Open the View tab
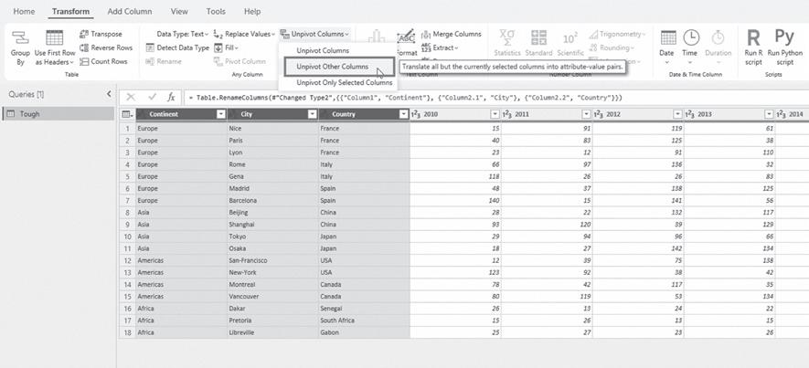 pos(179,11)
